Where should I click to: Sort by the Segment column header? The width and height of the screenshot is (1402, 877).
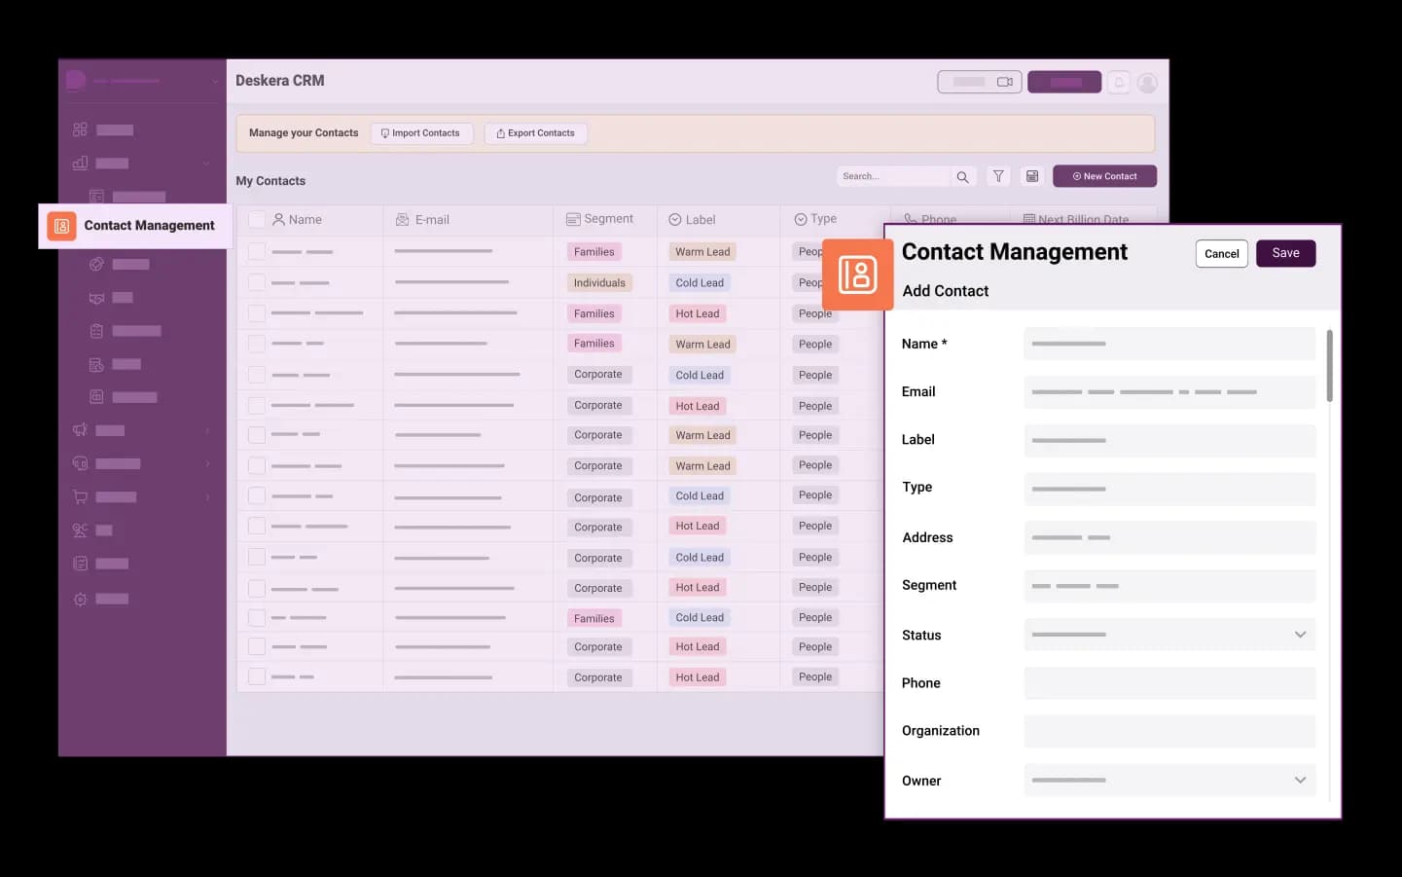pyautogui.click(x=599, y=219)
